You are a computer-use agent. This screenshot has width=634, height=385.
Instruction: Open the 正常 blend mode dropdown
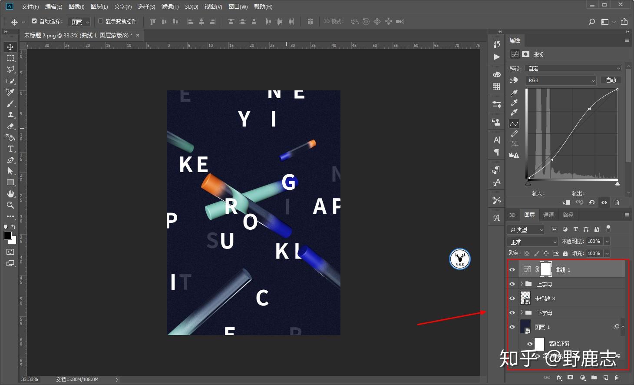click(x=533, y=242)
